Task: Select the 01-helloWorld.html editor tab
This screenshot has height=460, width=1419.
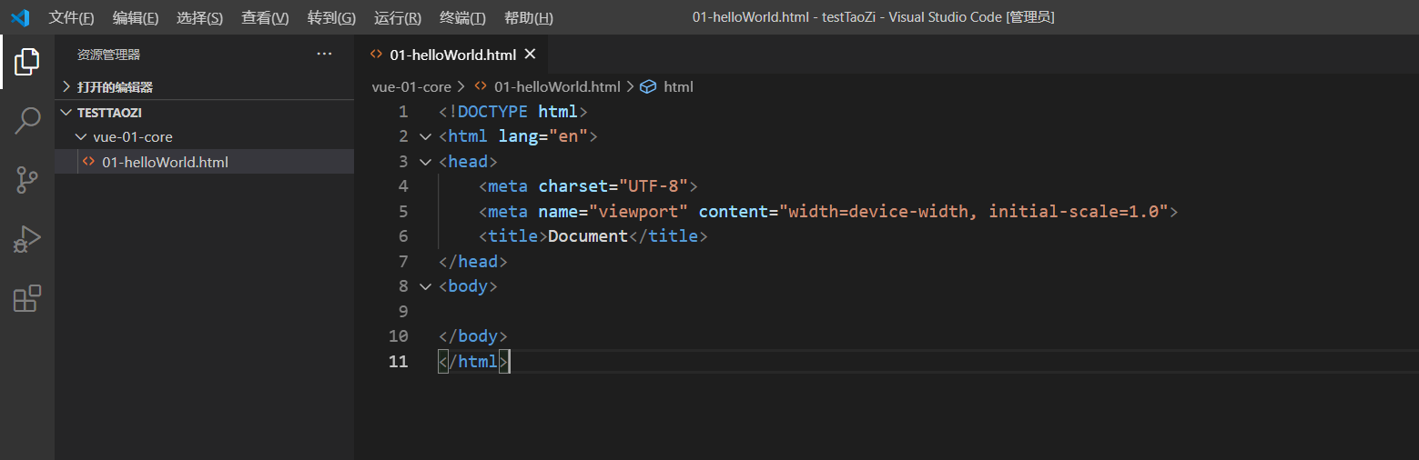Action: click(x=452, y=55)
